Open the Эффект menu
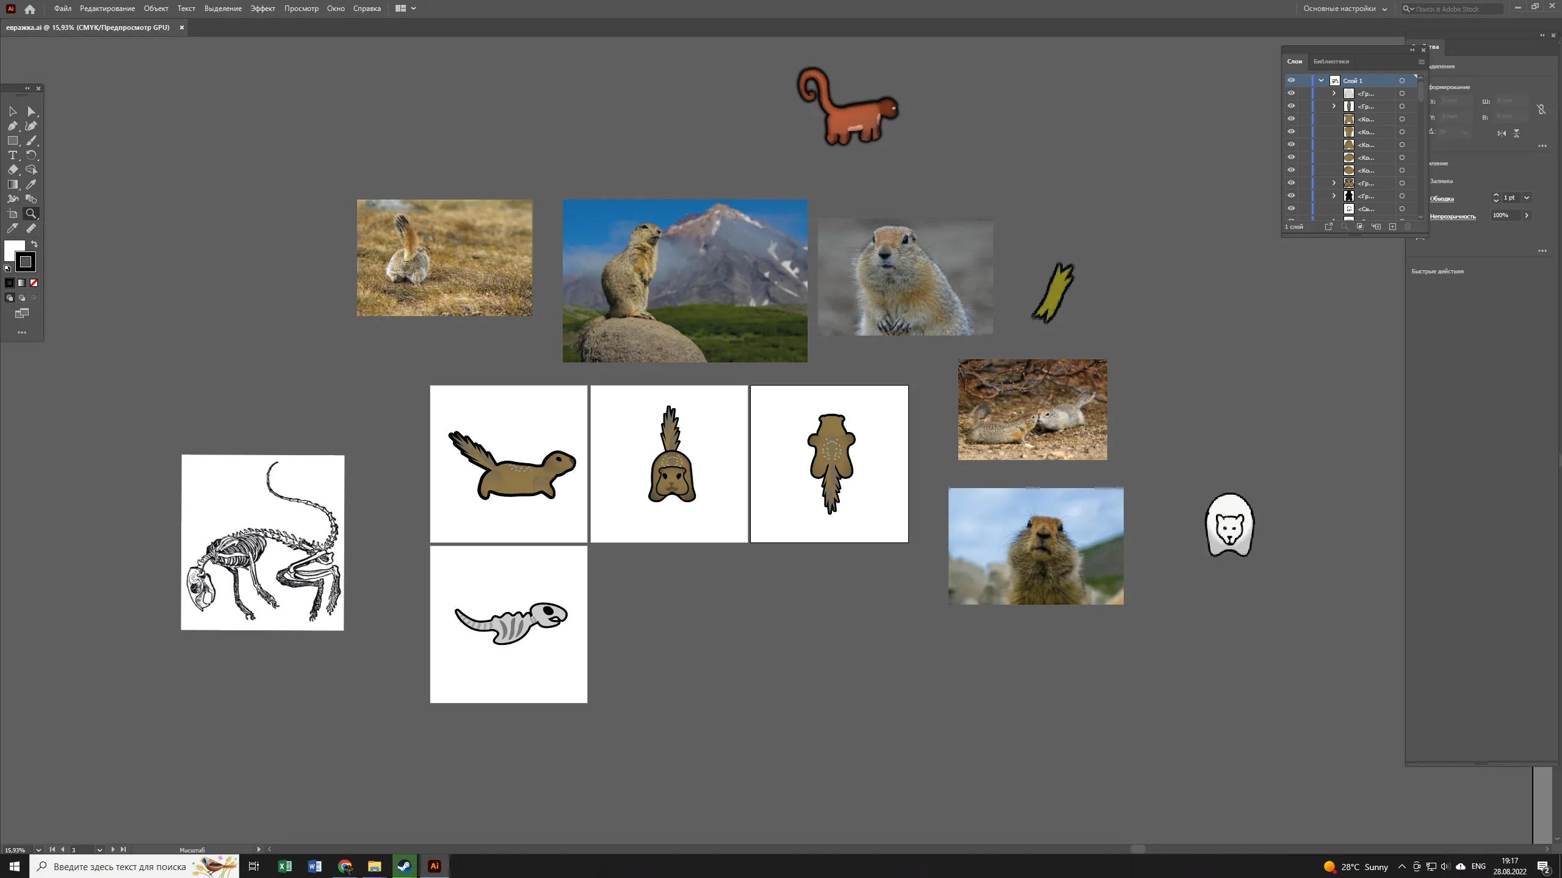Image resolution: width=1562 pixels, height=878 pixels. (262, 9)
